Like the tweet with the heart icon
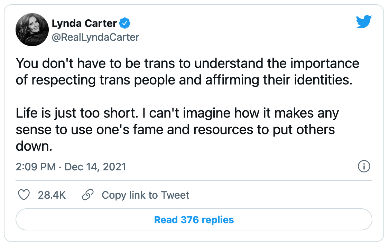Viewport: 390px width, 249px height. [24, 195]
